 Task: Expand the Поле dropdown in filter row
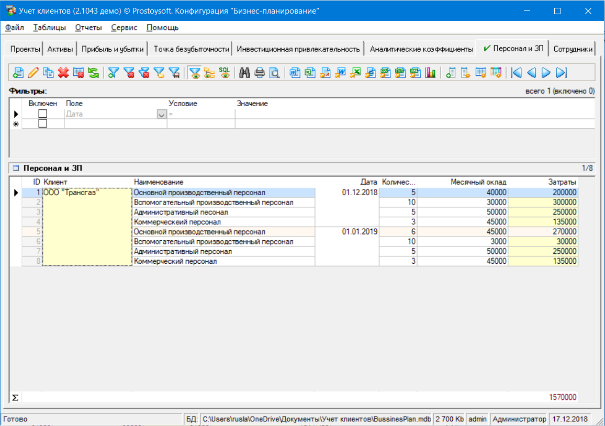click(x=162, y=114)
